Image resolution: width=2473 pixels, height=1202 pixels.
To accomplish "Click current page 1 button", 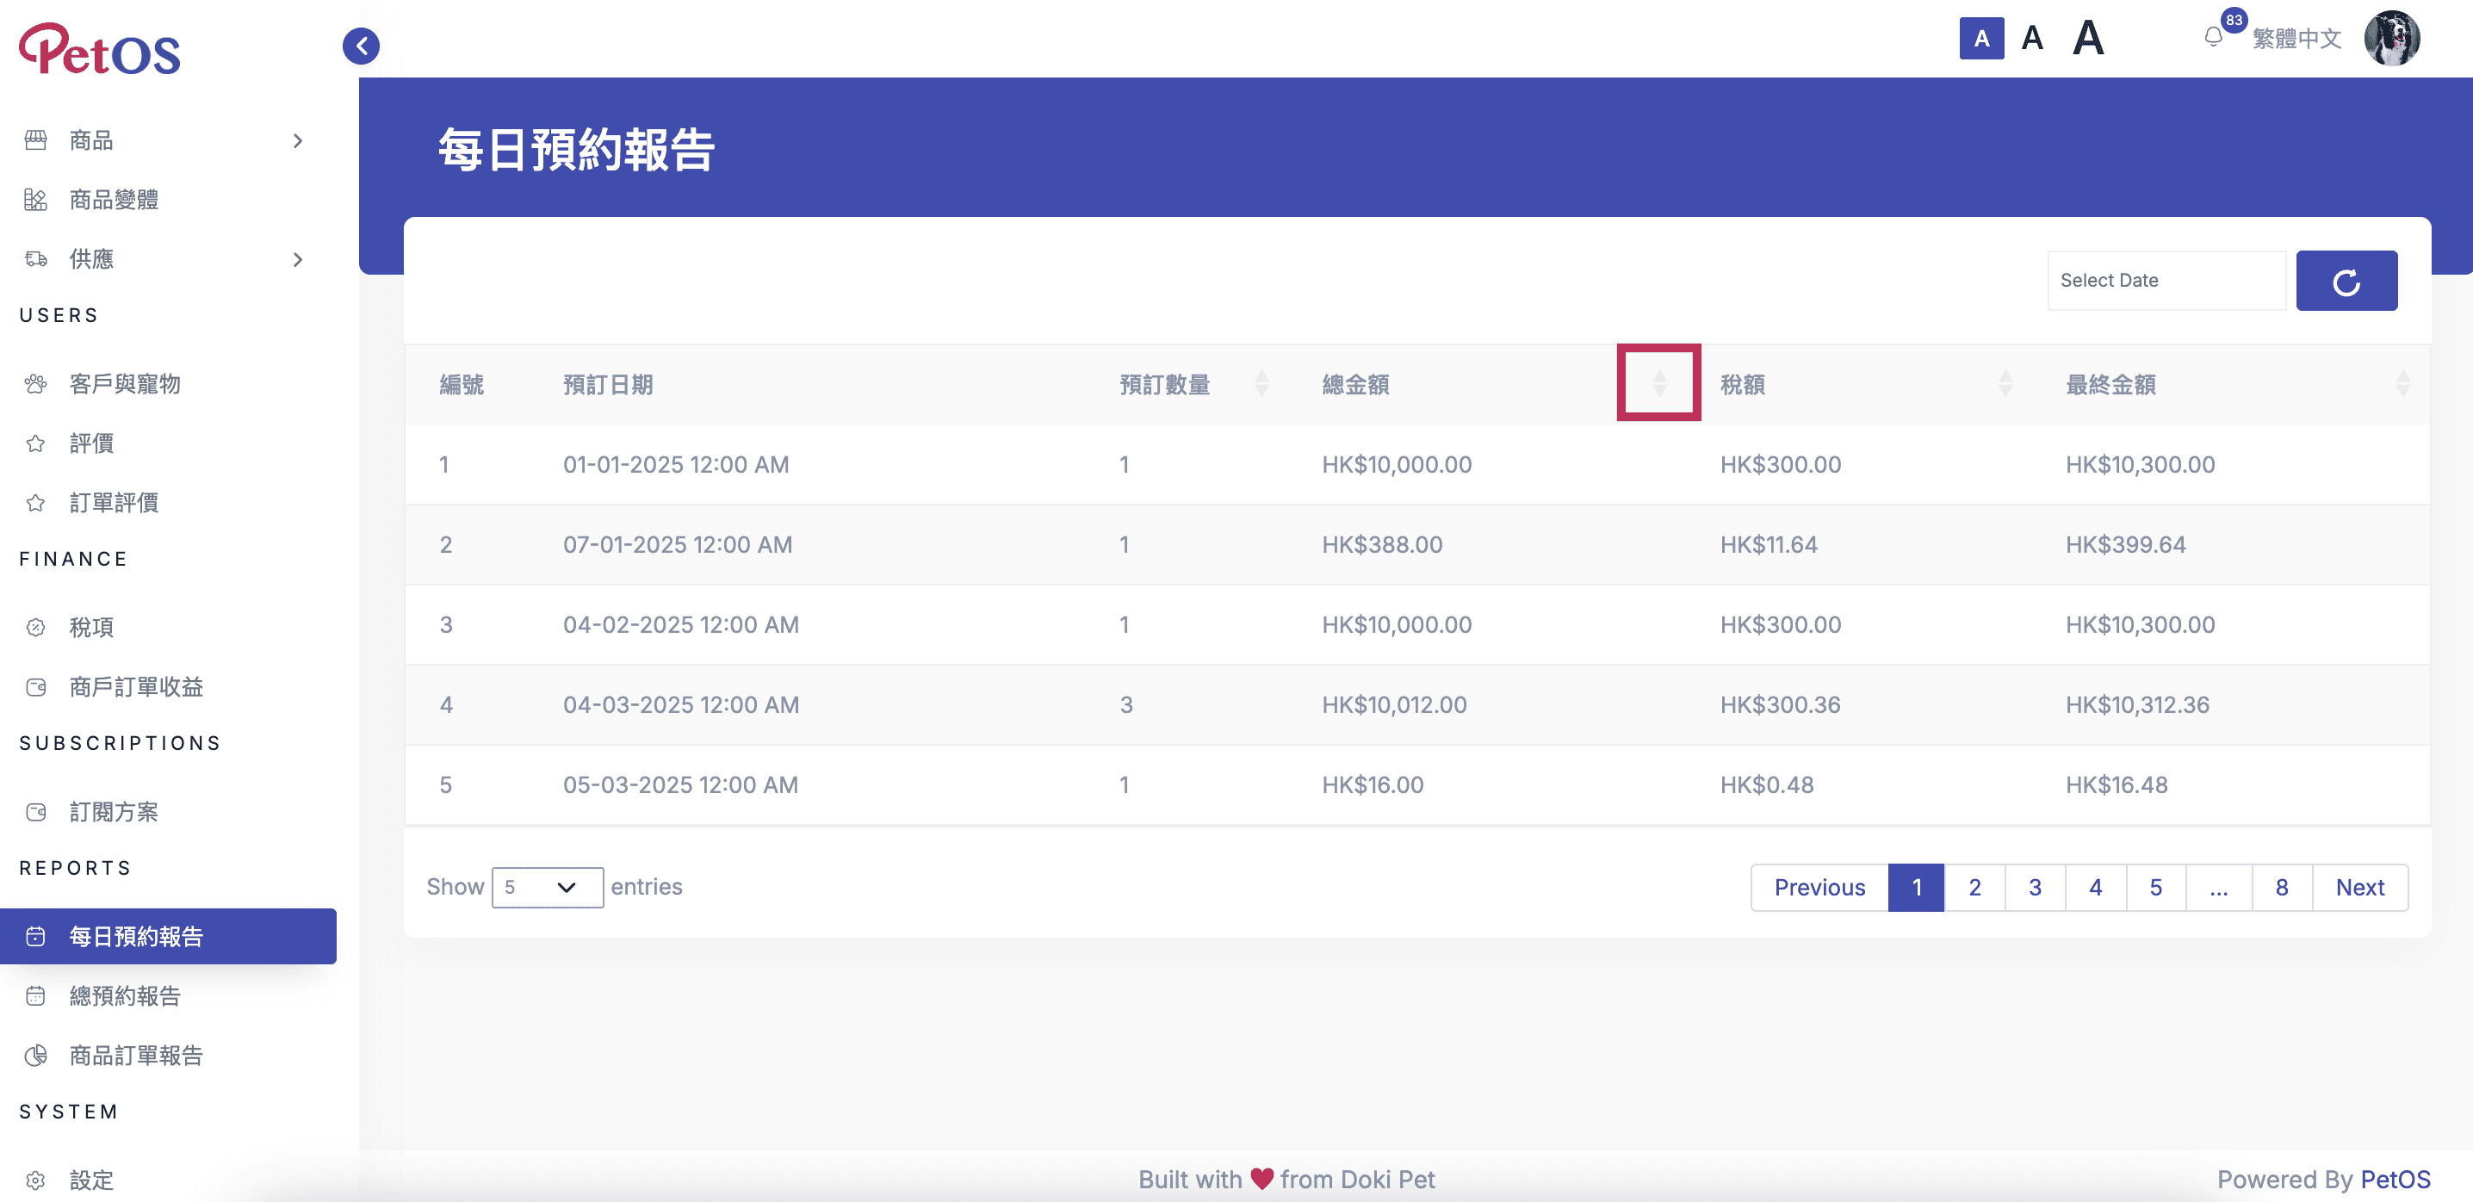I will tap(1915, 887).
